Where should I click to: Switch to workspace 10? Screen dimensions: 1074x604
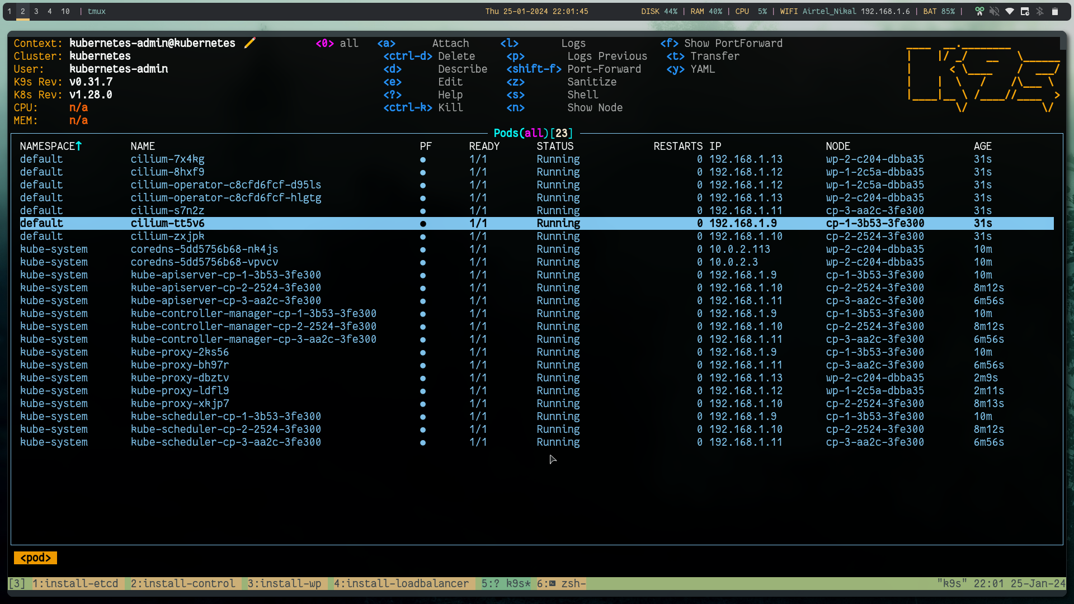[x=65, y=11]
